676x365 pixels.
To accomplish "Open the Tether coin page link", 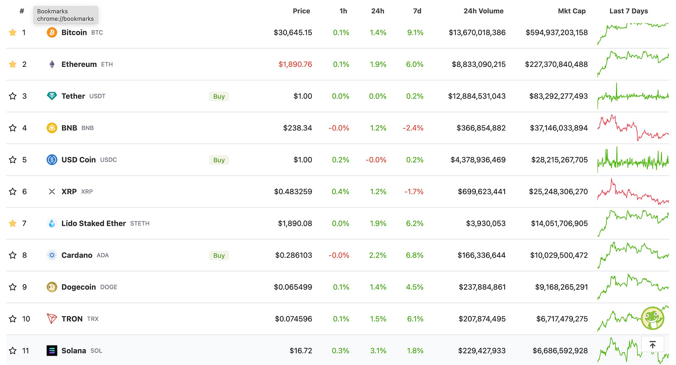I will [73, 96].
